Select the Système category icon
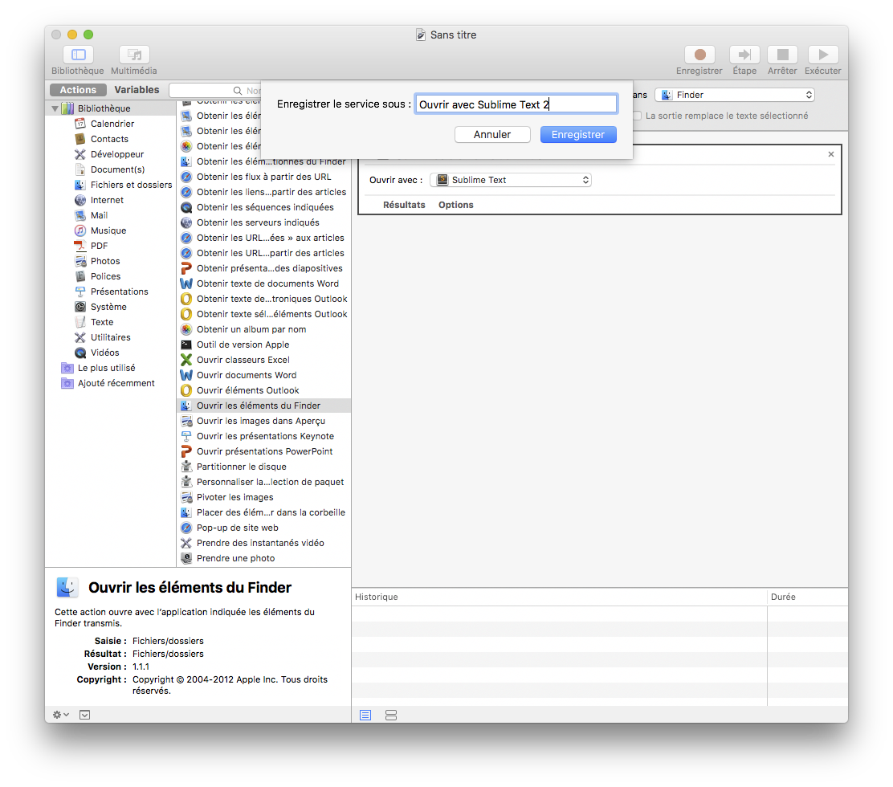893x787 pixels. [x=80, y=307]
